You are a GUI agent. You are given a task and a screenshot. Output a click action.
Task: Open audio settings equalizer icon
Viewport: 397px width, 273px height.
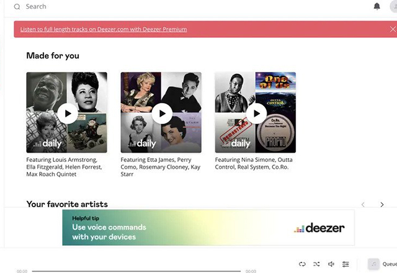346,264
